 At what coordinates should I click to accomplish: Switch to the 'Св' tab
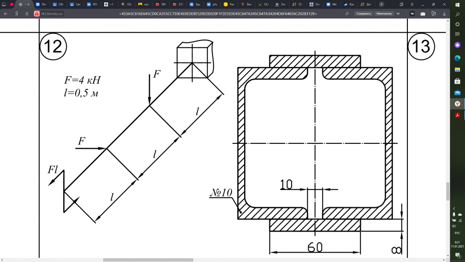point(75,5)
